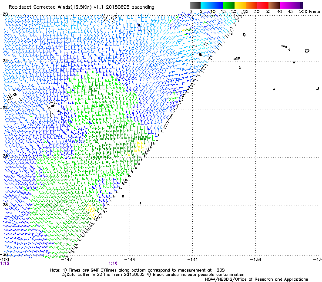Image resolution: width=322 pixels, height=282 pixels.
Task: Click the dark purple >50 knots swatch
Action: [302, 5]
